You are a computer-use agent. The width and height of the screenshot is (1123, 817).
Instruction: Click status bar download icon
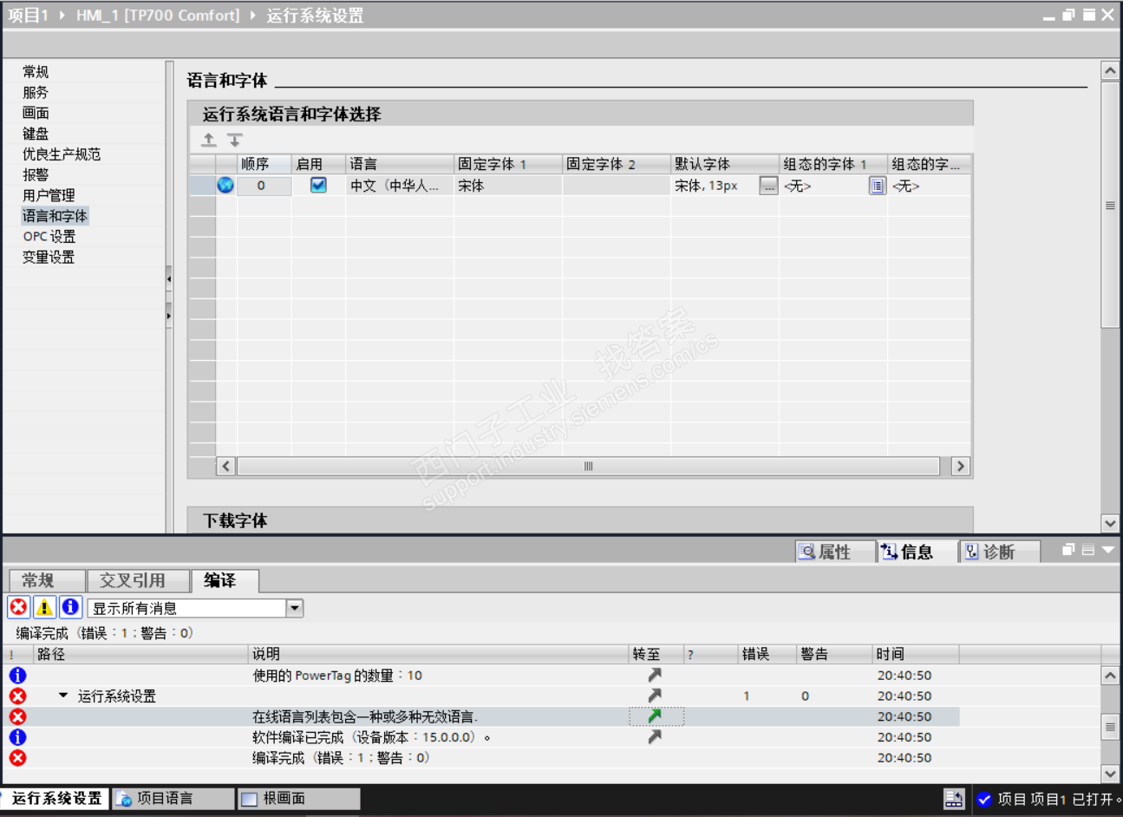pyautogui.click(x=954, y=799)
